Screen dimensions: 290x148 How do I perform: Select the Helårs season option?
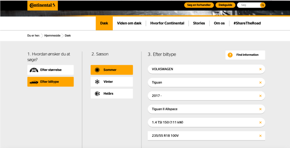(x=112, y=93)
